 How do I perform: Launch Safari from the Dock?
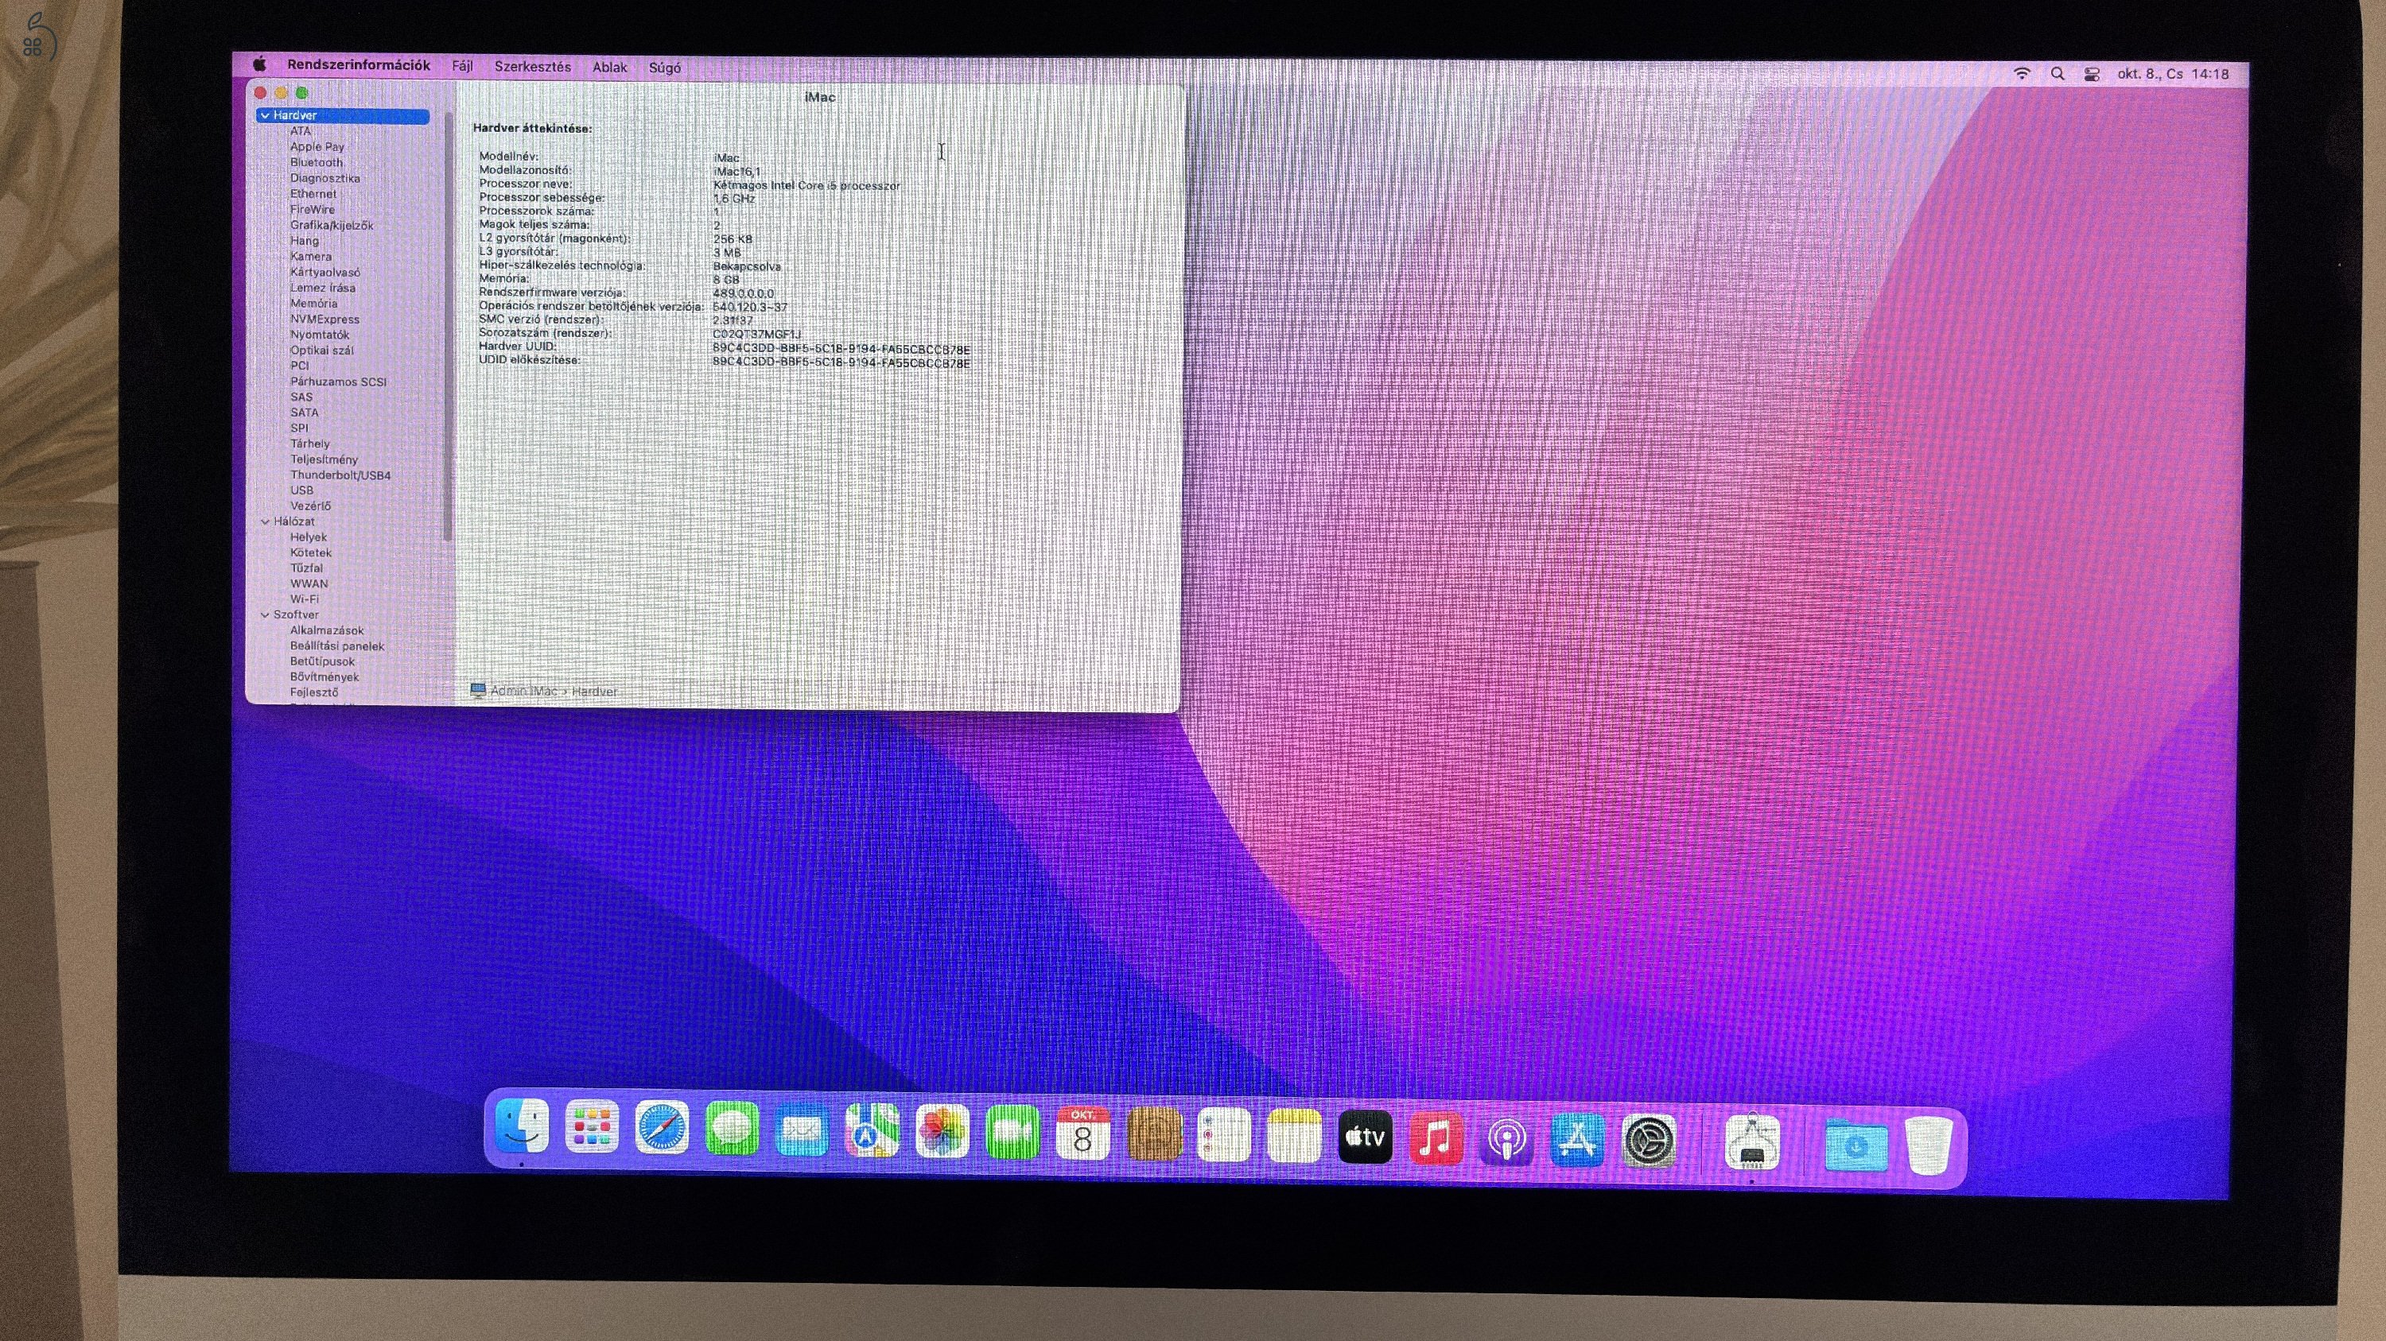tap(662, 1129)
